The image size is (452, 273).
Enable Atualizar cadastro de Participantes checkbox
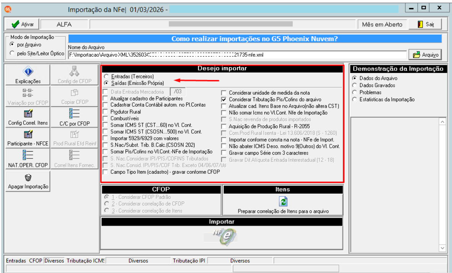point(105,99)
